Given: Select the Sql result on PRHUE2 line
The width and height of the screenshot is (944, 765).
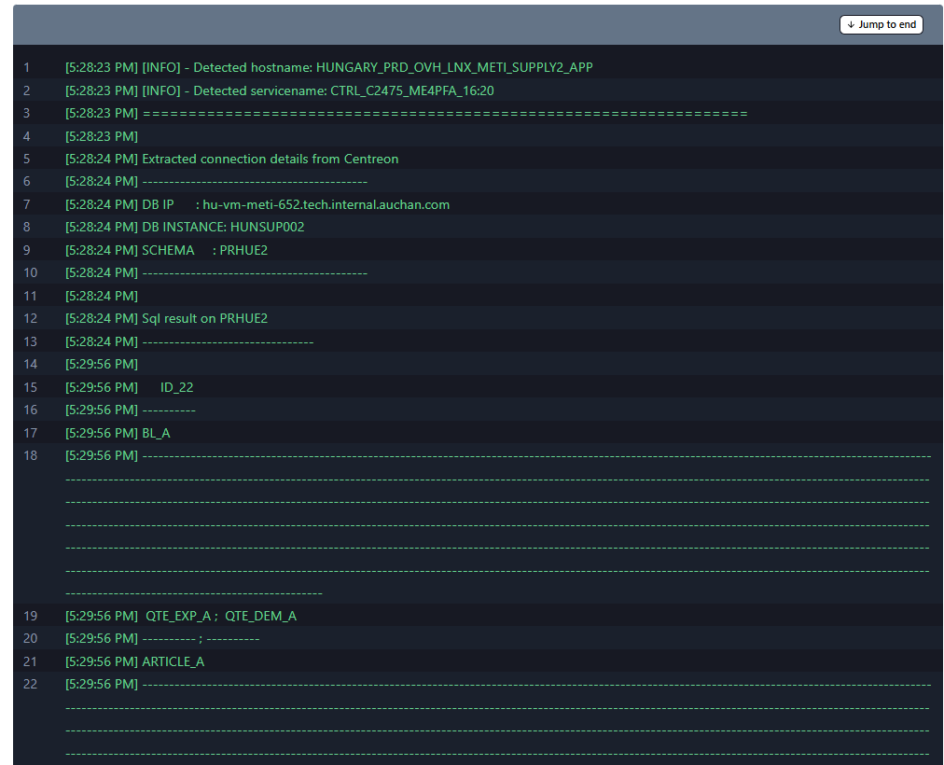Looking at the screenshot, I should tap(166, 318).
